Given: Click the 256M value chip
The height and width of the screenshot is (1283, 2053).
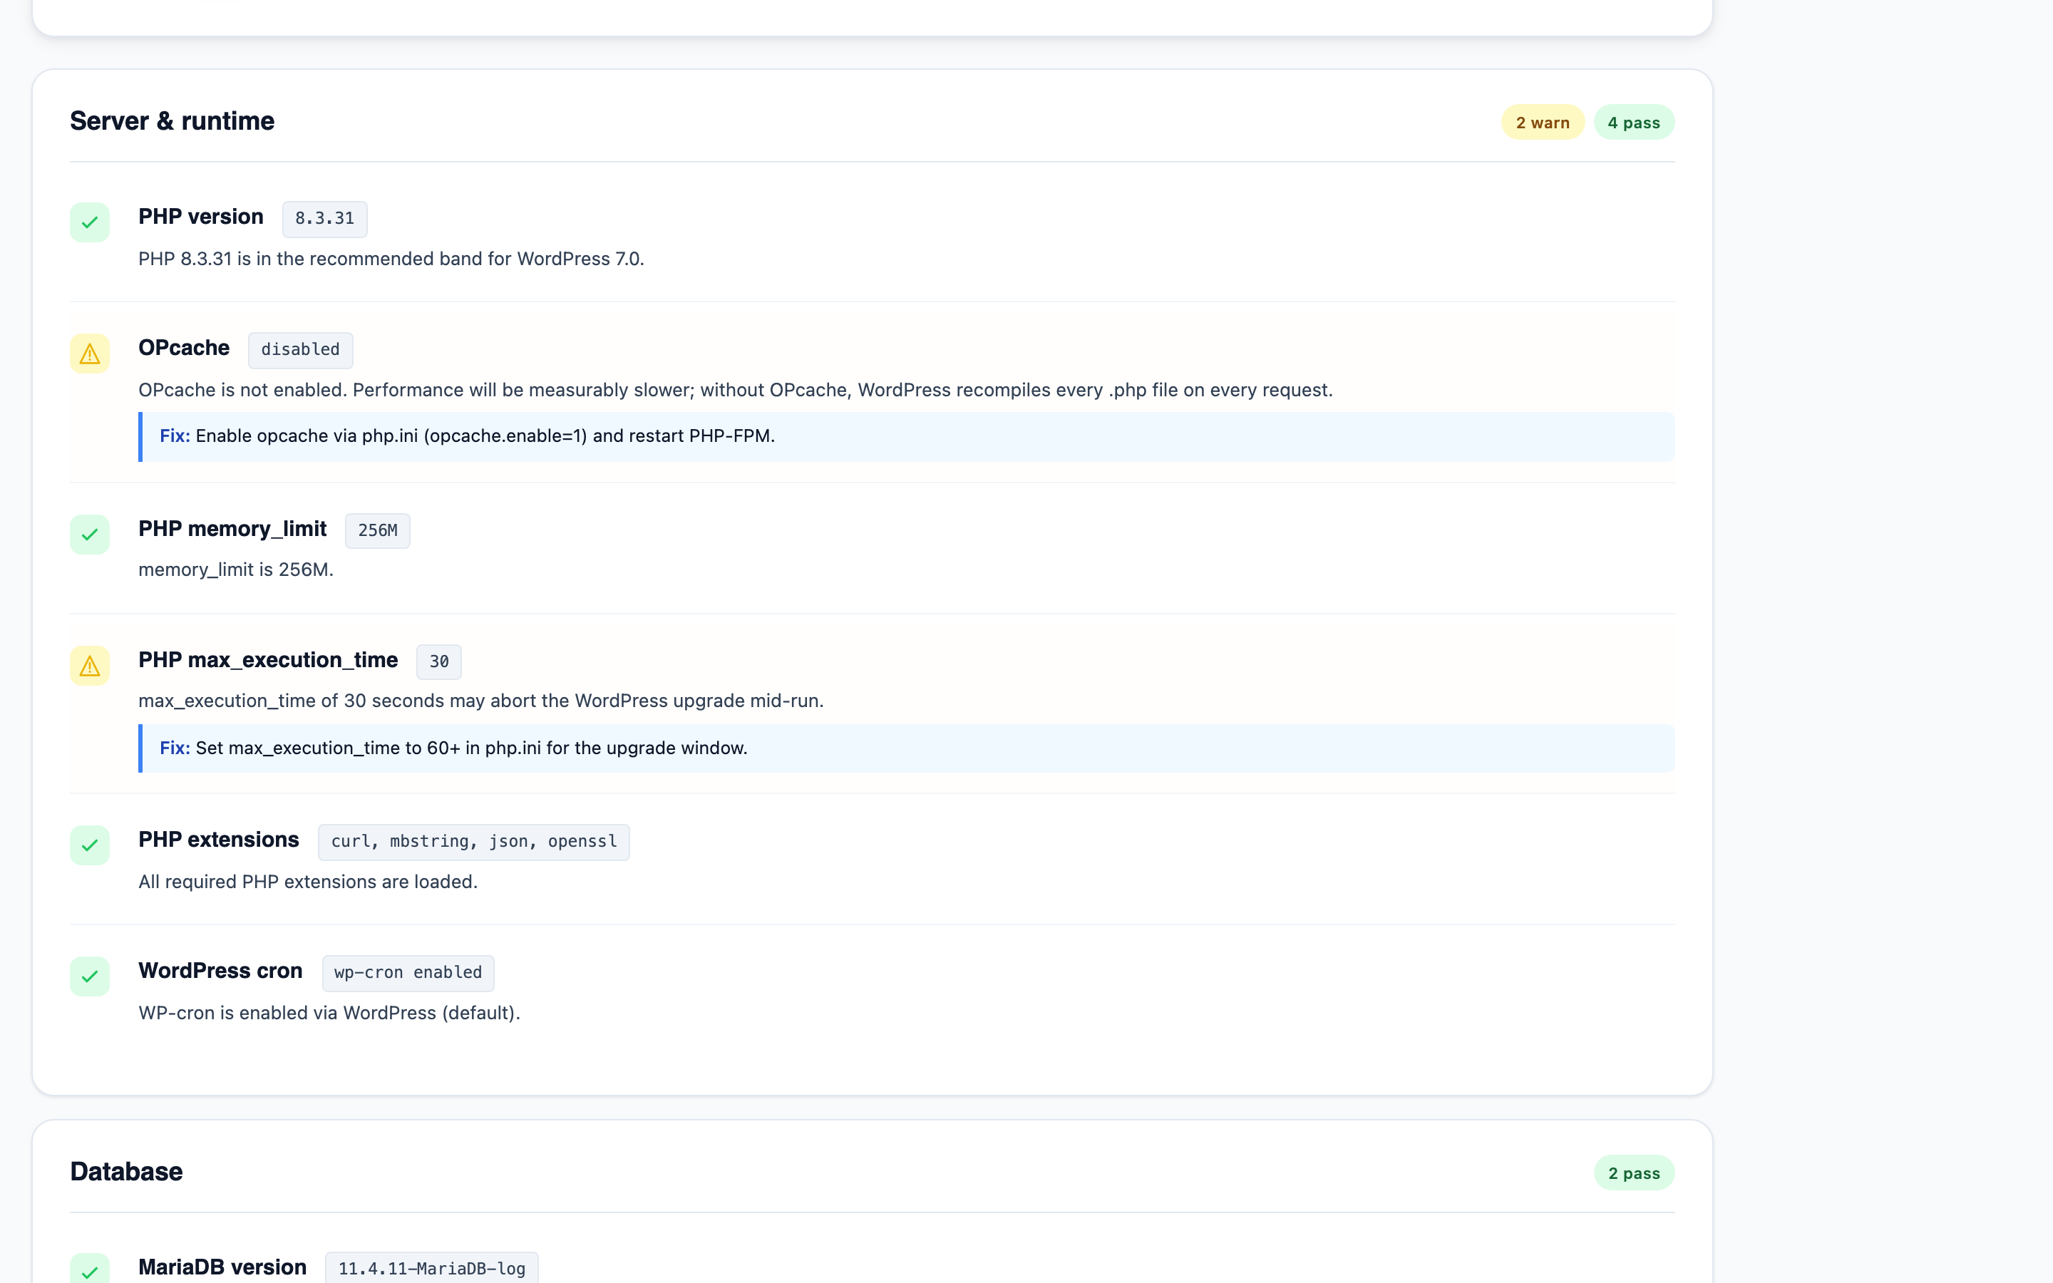Looking at the screenshot, I should [x=378, y=530].
